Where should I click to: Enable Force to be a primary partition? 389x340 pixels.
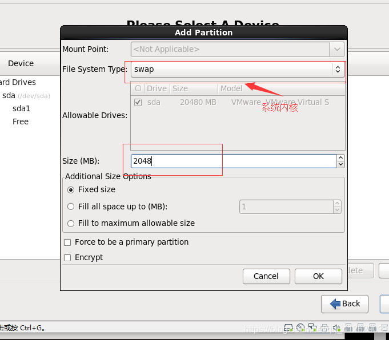(x=67, y=242)
